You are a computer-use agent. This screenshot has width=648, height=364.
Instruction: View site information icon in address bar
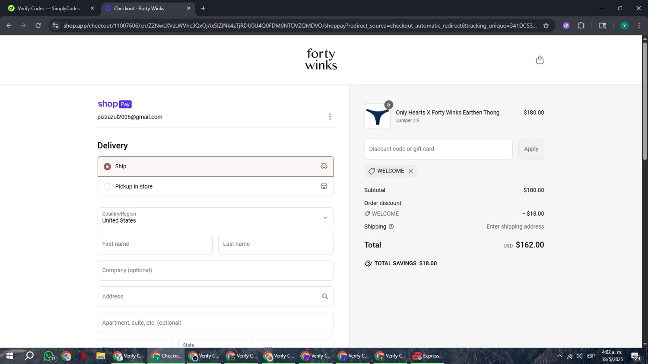point(55,25)
